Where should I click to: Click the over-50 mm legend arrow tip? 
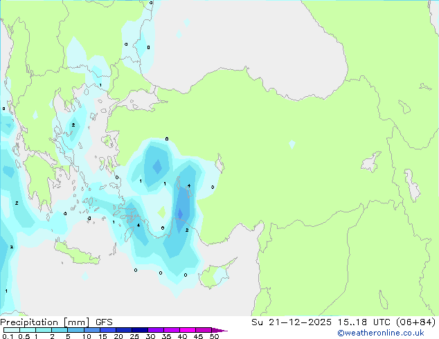[219, 330]
